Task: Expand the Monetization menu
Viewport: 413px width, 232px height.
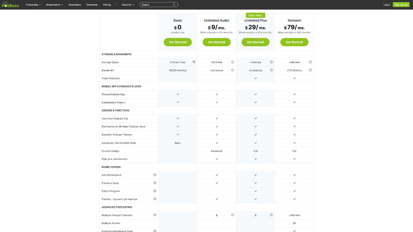Action: 55,5
